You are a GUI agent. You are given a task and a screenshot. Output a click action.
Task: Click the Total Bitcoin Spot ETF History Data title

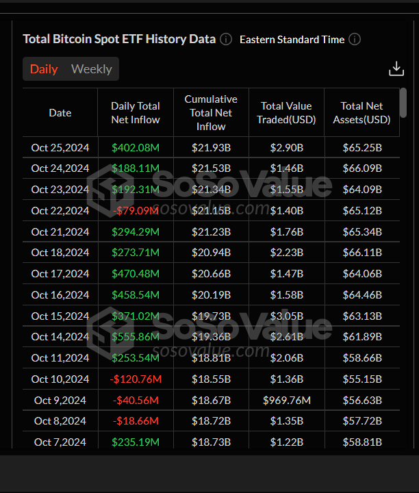(119, 39)
